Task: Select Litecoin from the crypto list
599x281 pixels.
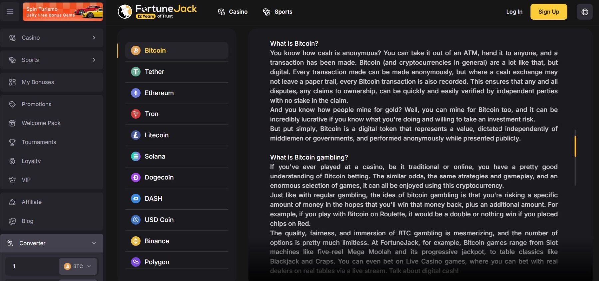Action: (156, 135)
